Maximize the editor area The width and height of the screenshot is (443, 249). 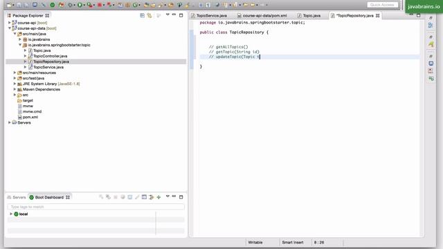[418, 15]
